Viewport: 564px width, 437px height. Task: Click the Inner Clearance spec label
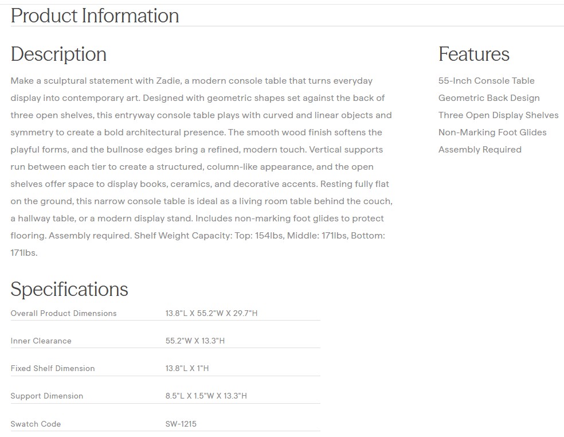41,341
